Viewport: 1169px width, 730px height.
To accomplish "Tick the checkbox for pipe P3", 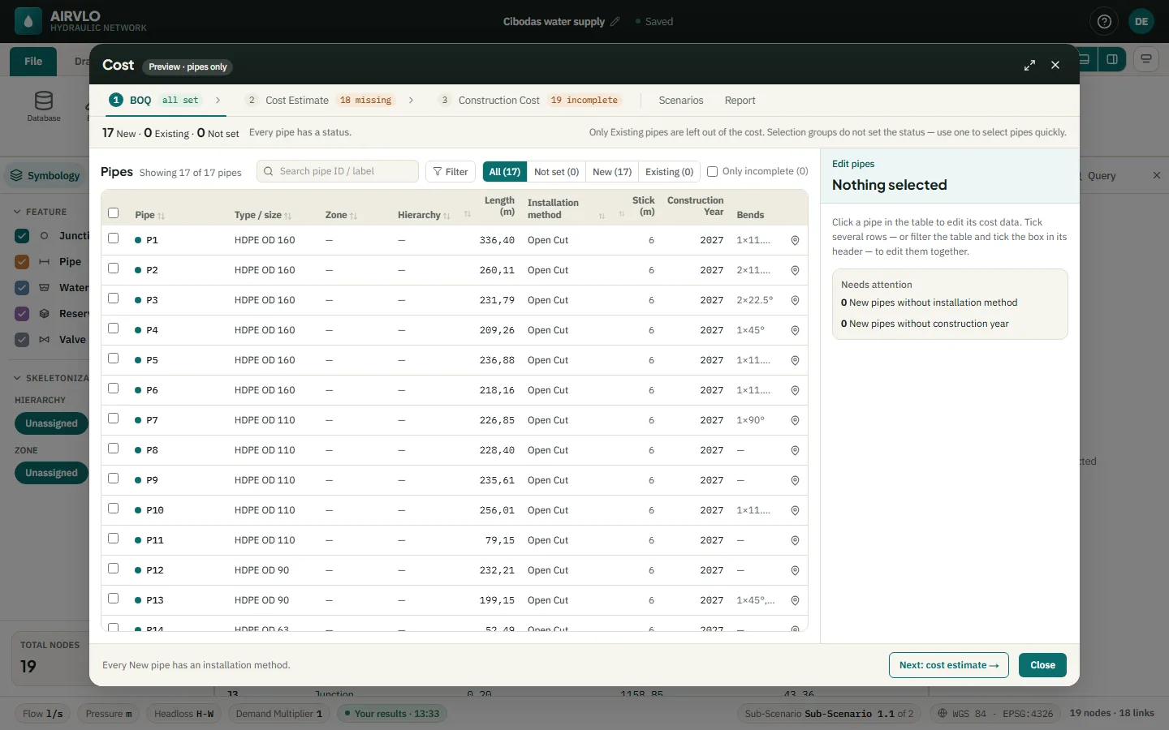I will tap(114, 298).
